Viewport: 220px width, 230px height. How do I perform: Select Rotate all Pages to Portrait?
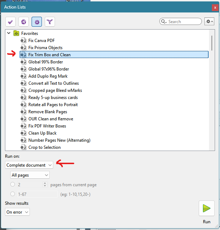click(x=53, y=105)
